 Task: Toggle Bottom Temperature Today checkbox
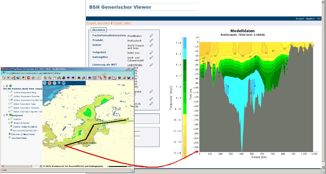tap(12, 103)
